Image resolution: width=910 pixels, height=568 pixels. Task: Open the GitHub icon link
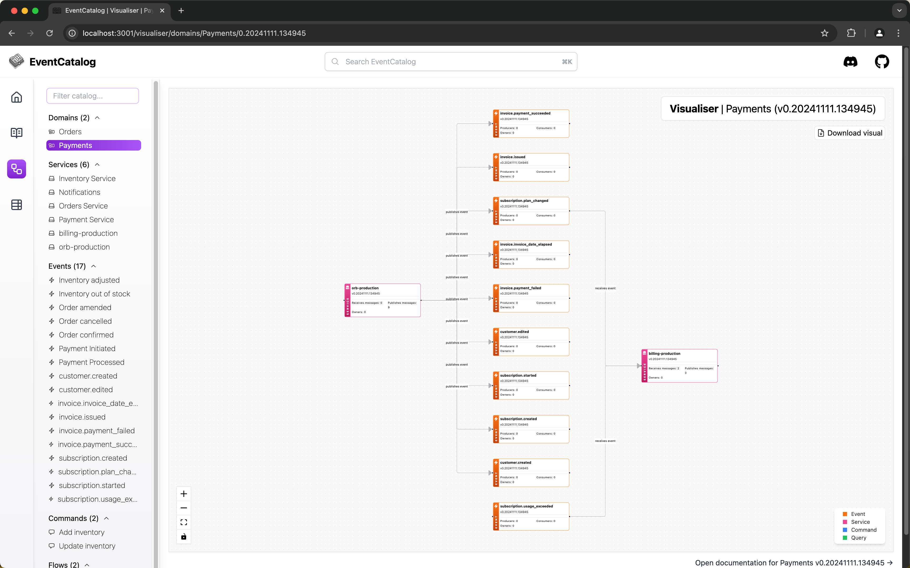click(x=882, y=62)
